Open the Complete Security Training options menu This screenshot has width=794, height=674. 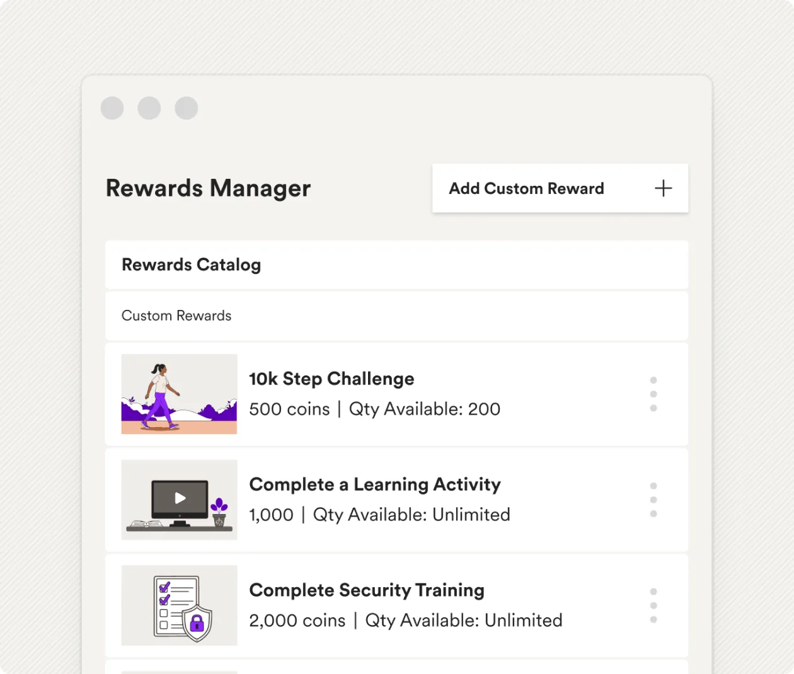coord(653,606)
